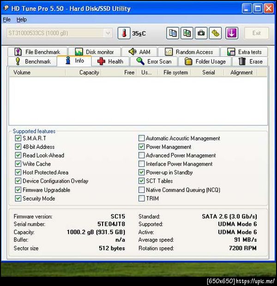Toggle the Power Management checkbox

pos(141,147)
